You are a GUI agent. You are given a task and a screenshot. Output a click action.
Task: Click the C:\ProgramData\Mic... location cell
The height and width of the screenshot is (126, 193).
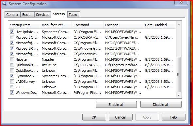pos(123,65)
